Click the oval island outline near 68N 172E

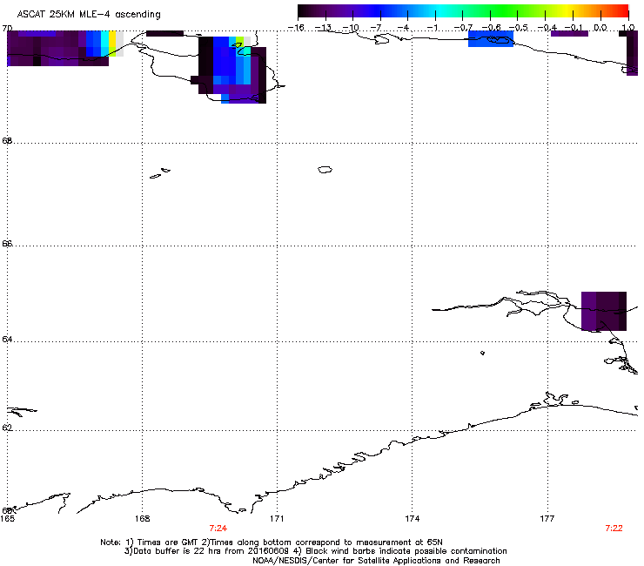(x=325, y=169)
